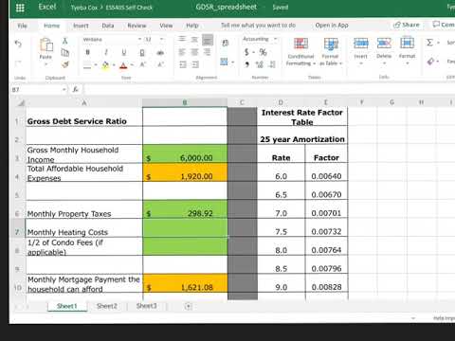Toggle Underline formatting

point(124,52)
